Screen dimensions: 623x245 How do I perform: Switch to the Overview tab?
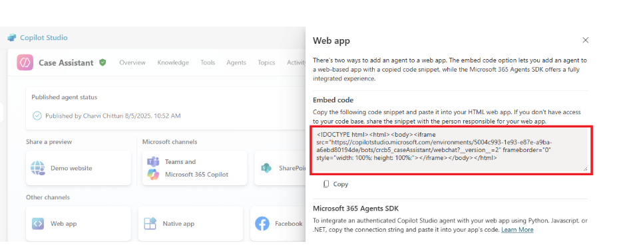tap(132, 62)
